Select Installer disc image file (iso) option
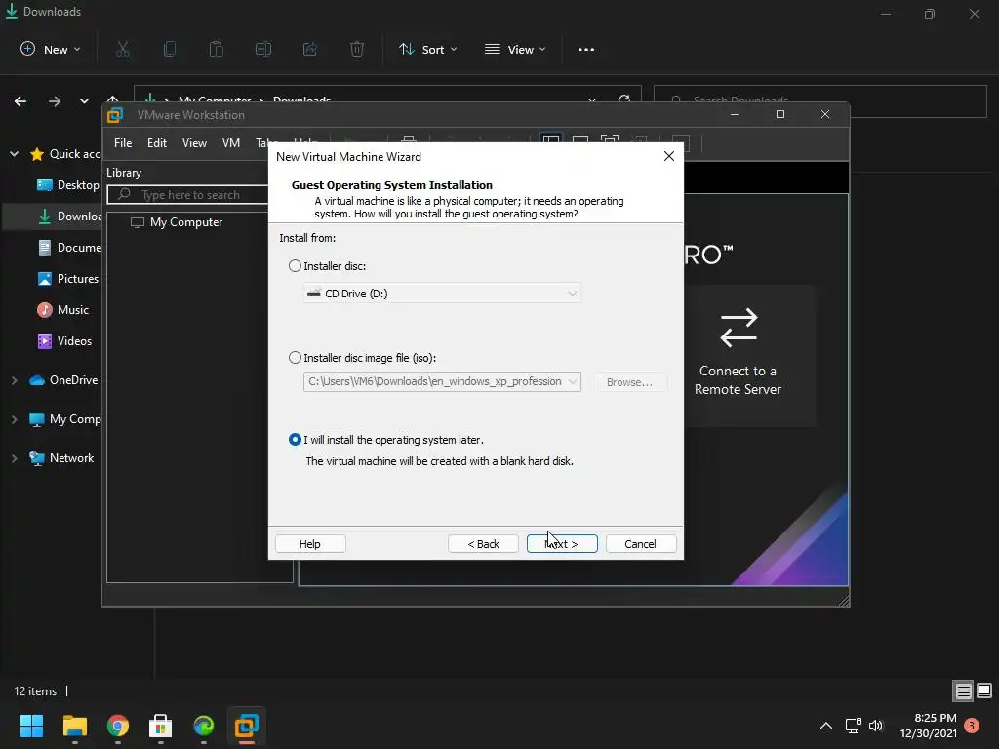The image size is (999, 749). tap(295, 358)
